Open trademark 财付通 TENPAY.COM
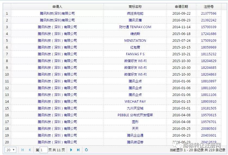The width and height of the screenshot is (228, 155). (x=135, y=27)
